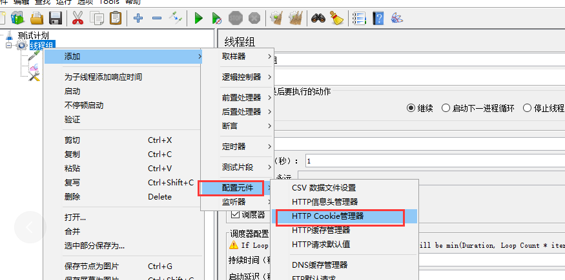
Task: Select HTTP信息头管理器 config element
Action: point(344,202)
